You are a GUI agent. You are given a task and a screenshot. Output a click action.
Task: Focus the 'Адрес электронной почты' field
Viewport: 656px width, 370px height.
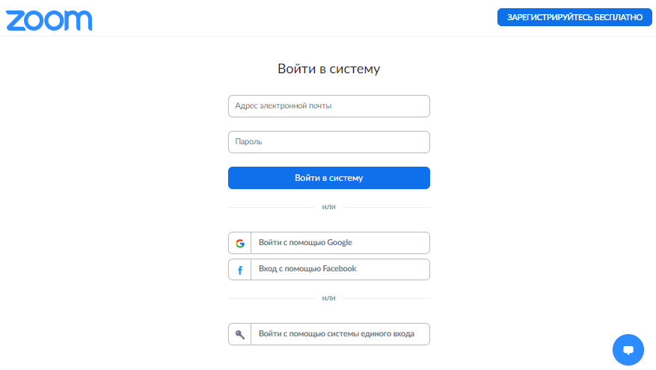click(329, 106)
